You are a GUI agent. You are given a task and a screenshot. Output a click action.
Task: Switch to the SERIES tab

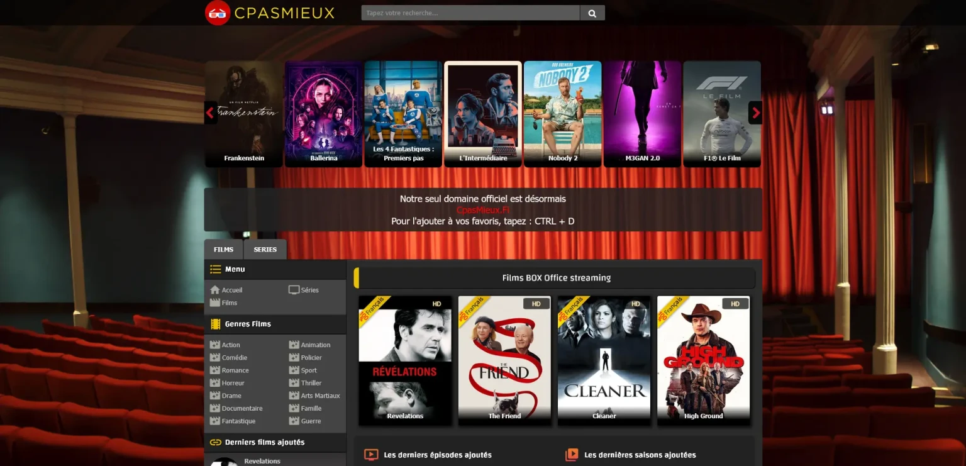coord(265,250)
